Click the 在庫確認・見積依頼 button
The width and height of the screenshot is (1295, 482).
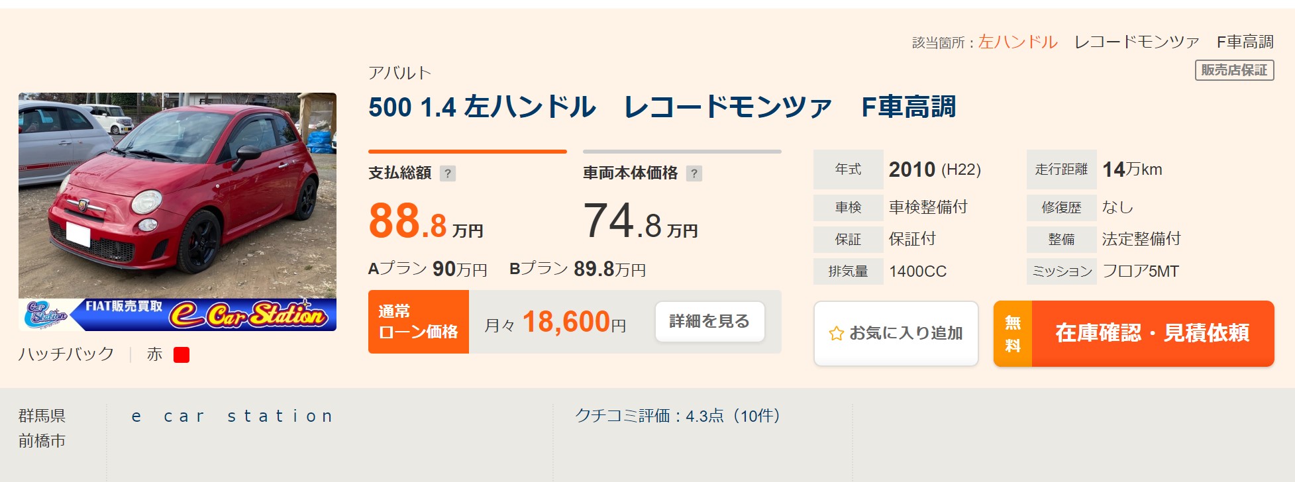(x=1134, y=334)
